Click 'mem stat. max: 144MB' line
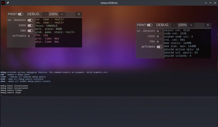Viewport: 218px width, 127px height. 180,46
